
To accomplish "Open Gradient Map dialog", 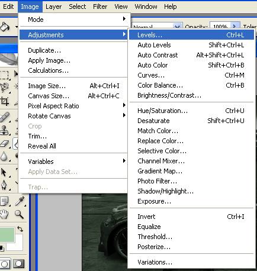I will click(x=191, y=171).
